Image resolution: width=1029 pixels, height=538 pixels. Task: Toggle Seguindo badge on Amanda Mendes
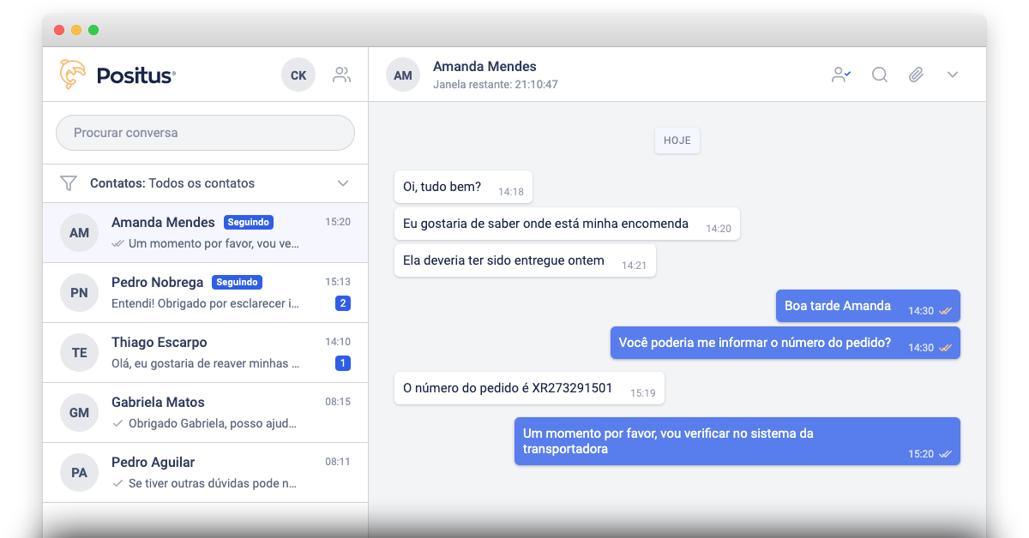point(248,222)
